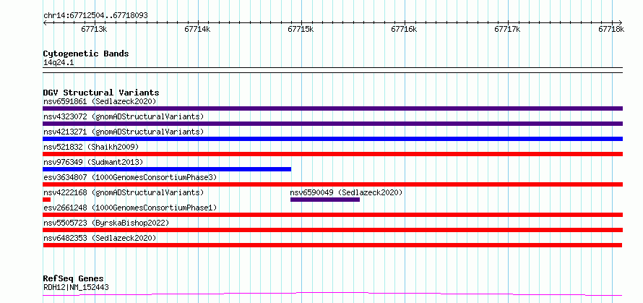Open the RDH12|NM_152443 gene label
Screen dimensions: 643x303
tap(76, 287)
